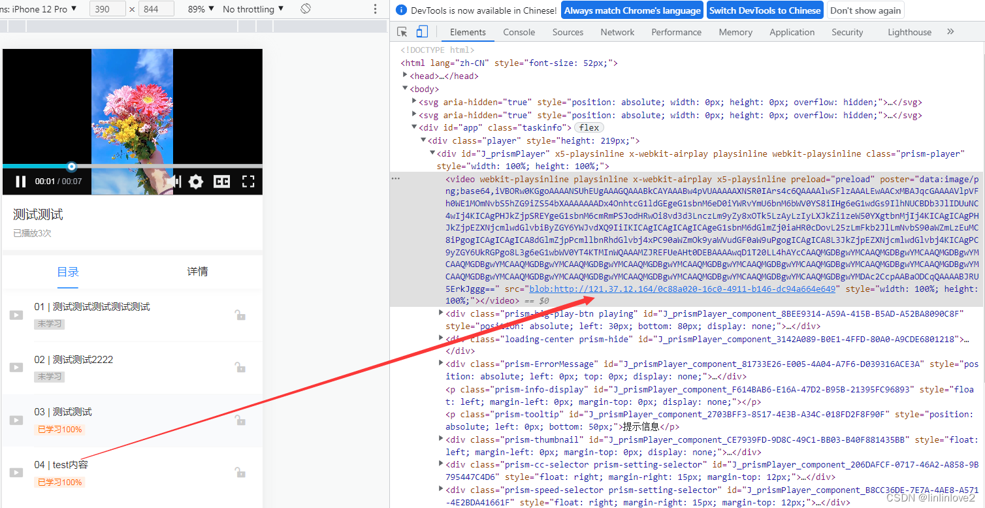Open the Lighthouse tab
The height and width of the screenshot is (508, 985).
[x=909, y=32]
